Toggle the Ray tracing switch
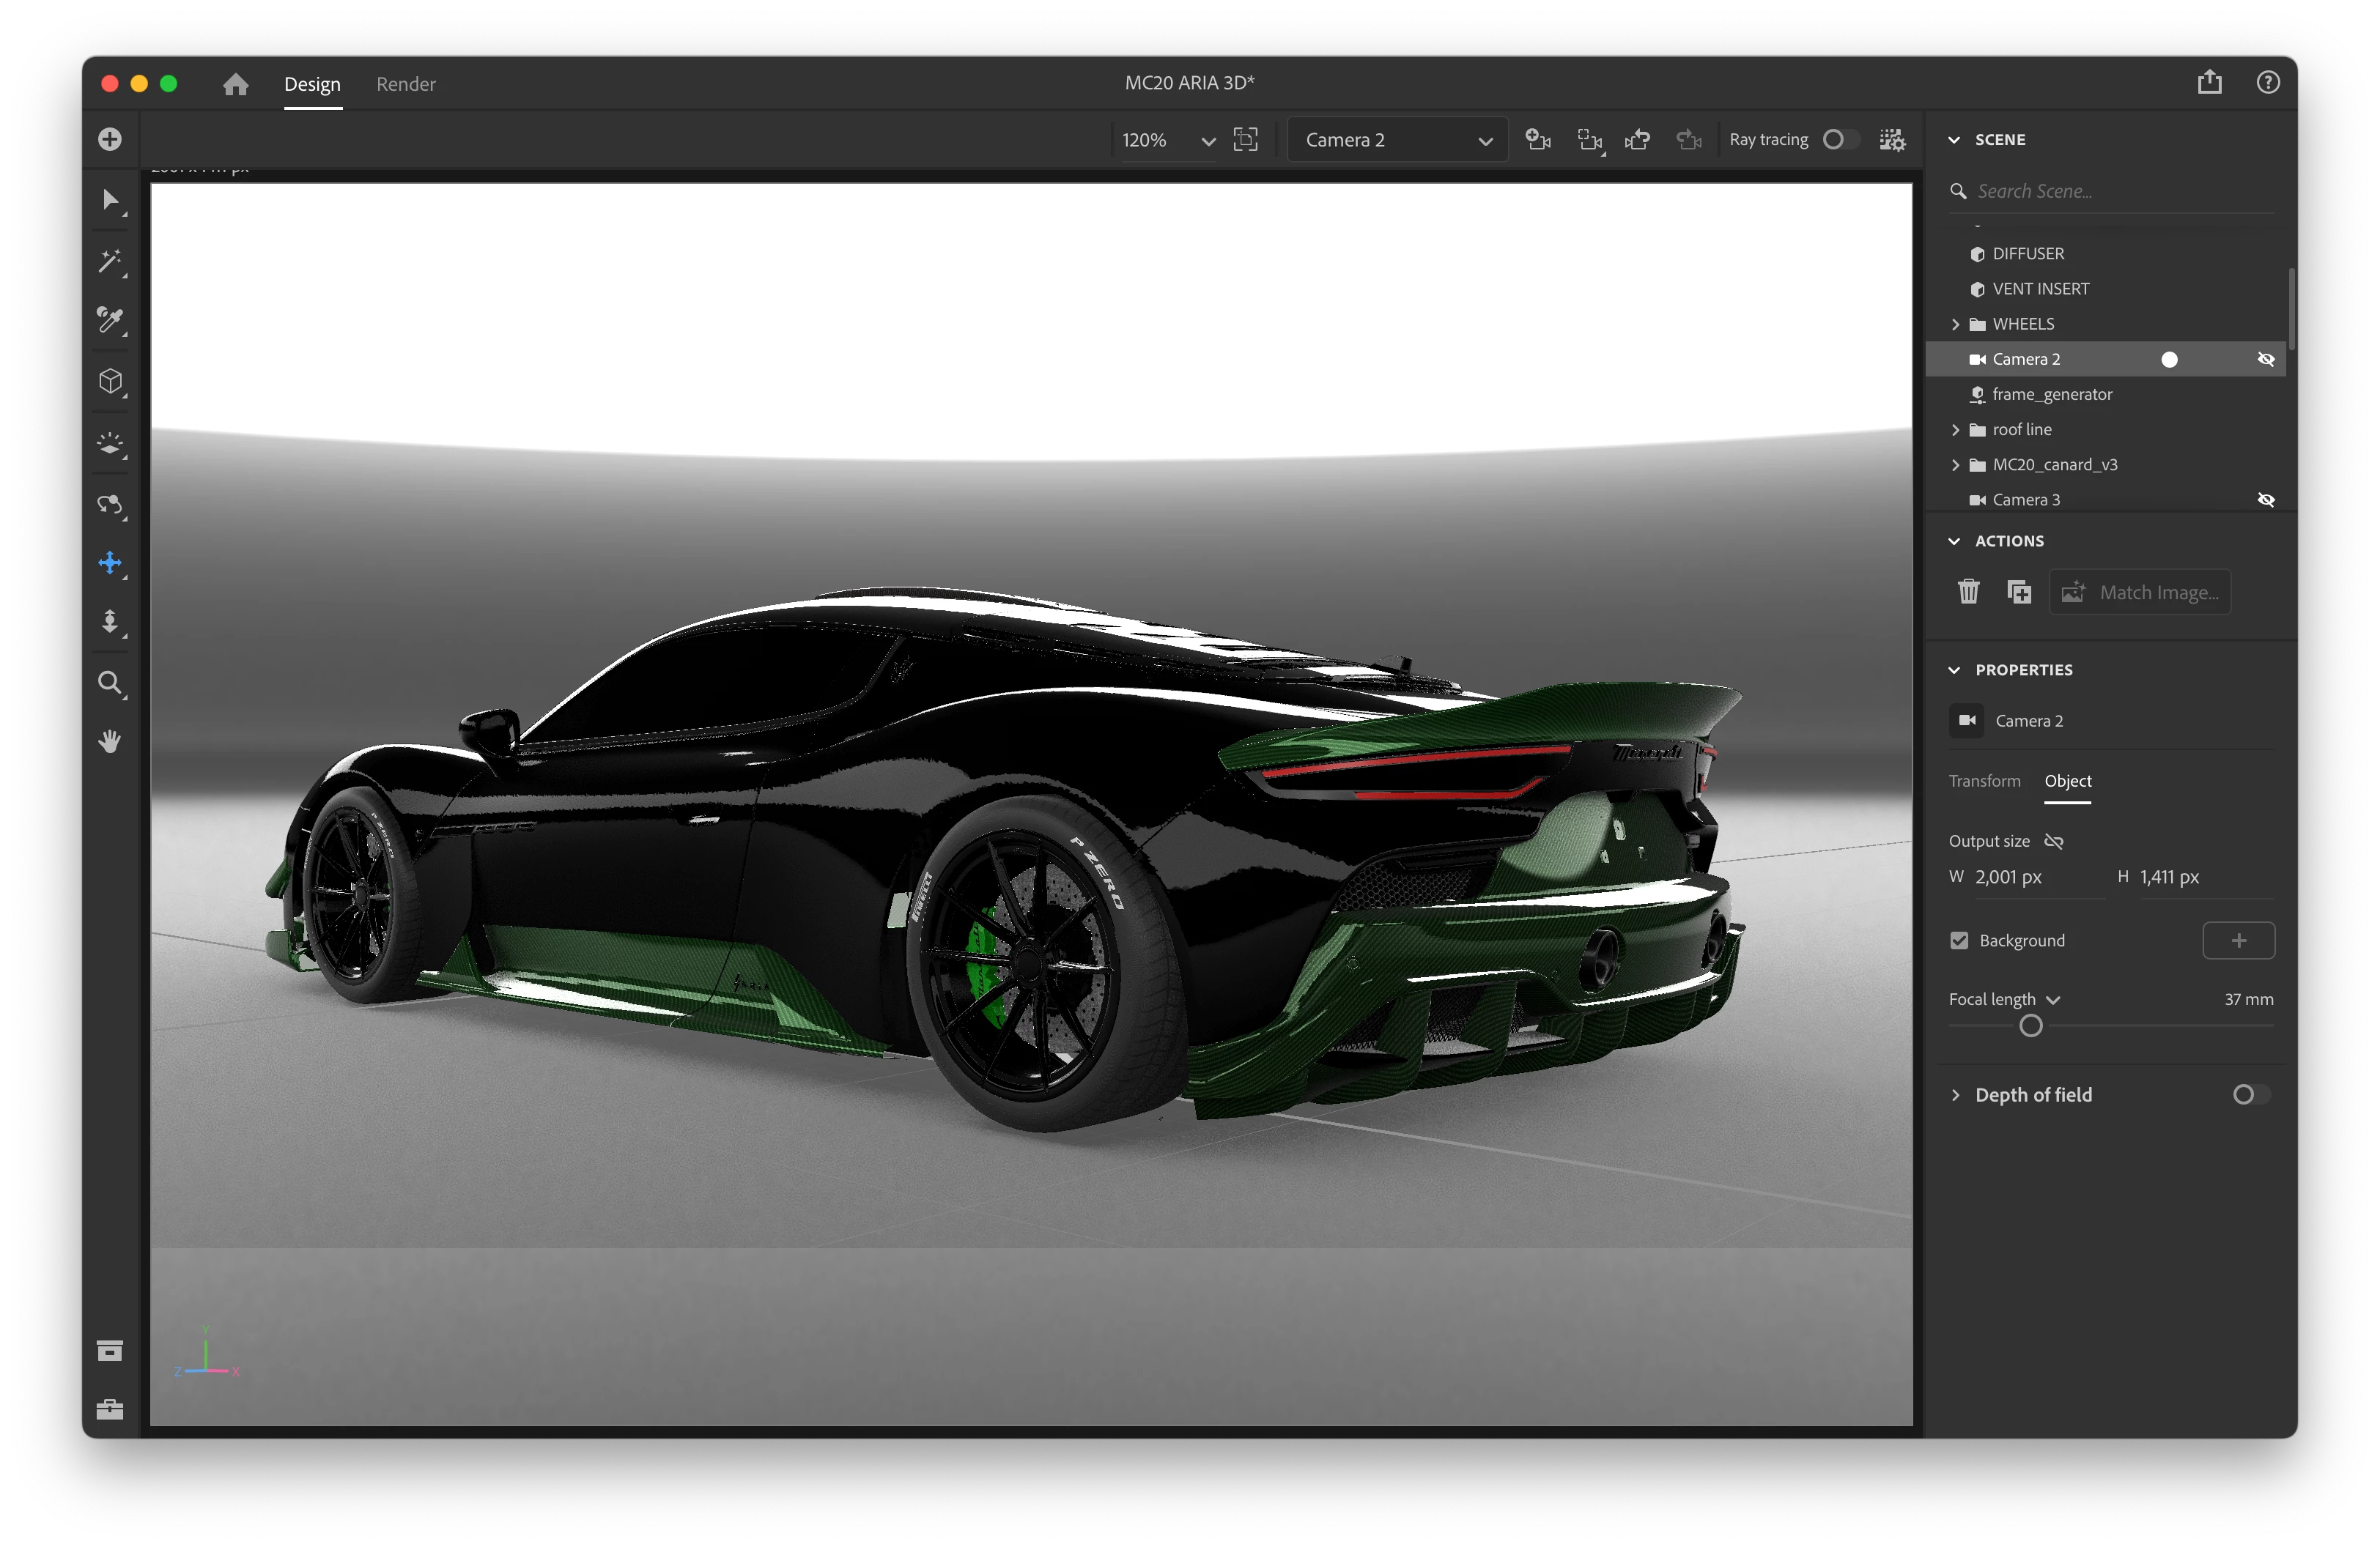This screenshot has width=2380, height=1547. point(1840,140)
